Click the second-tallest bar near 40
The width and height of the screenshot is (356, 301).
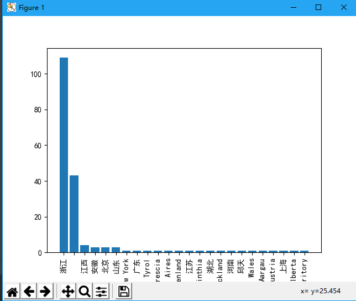click(x=74, y=214)
